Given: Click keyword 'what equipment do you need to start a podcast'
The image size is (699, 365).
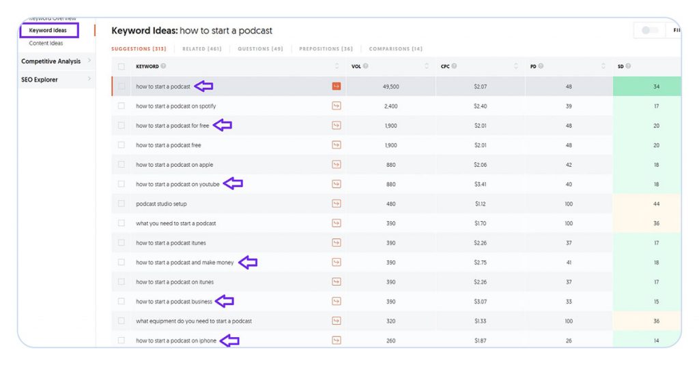Looking at the screenshot, I should coord(194,321).
